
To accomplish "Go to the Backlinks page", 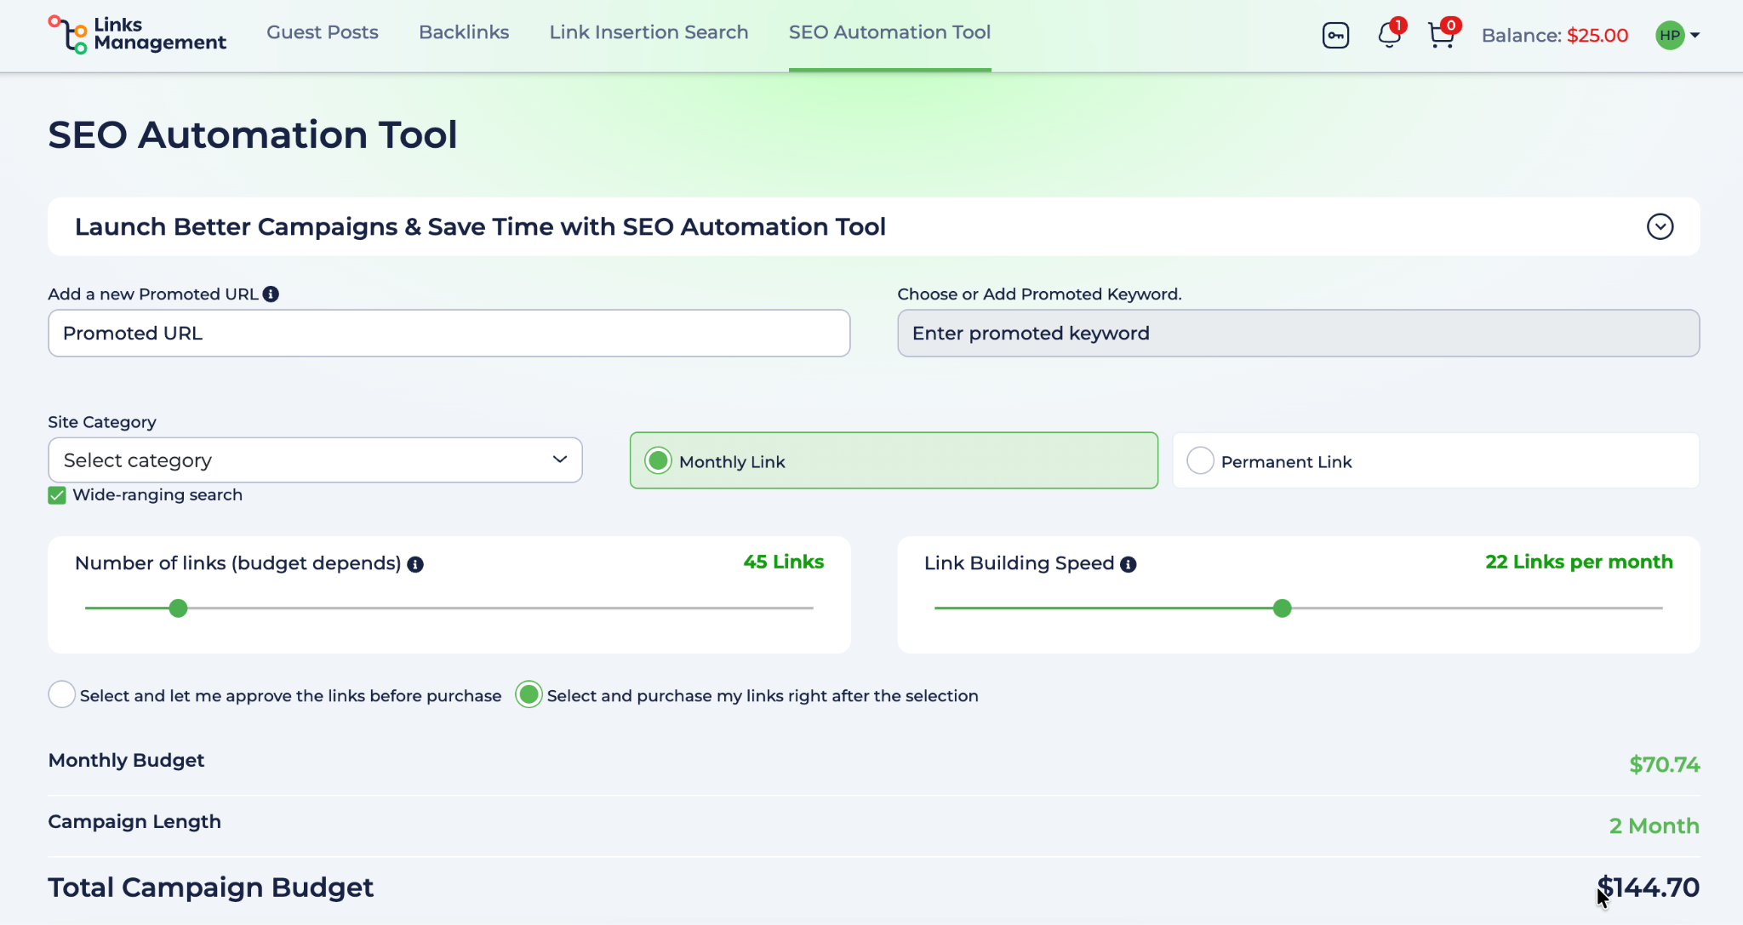I will (464, 32).
